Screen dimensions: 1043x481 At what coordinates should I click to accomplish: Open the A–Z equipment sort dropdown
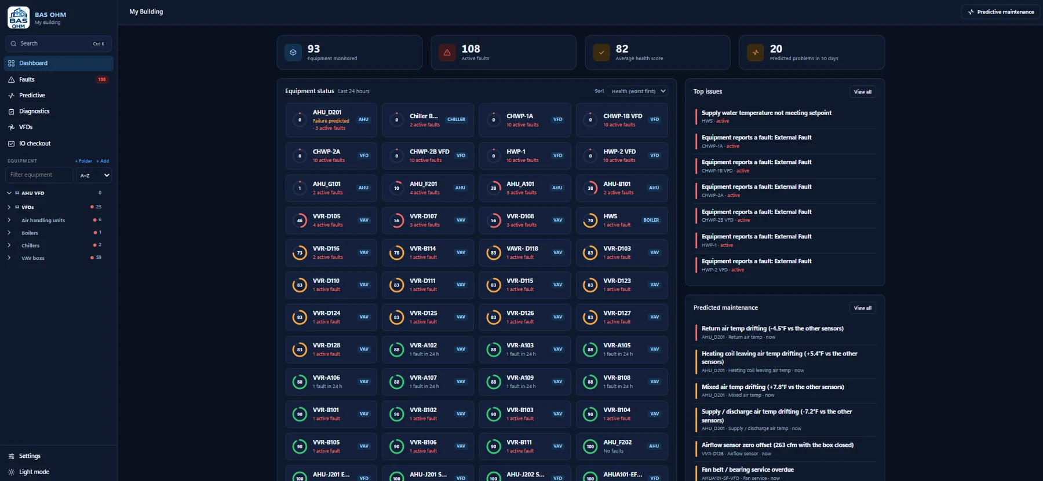(x=94, y=175)
